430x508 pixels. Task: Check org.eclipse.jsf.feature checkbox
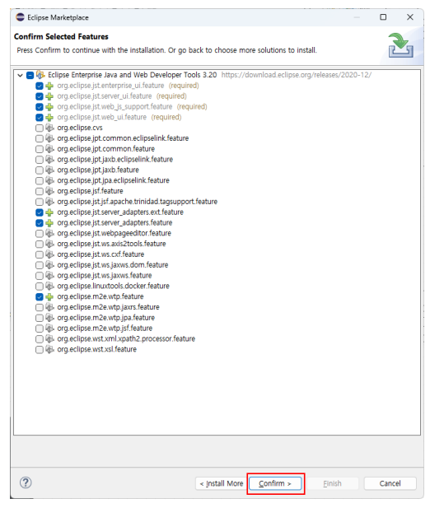pos(40,191)
